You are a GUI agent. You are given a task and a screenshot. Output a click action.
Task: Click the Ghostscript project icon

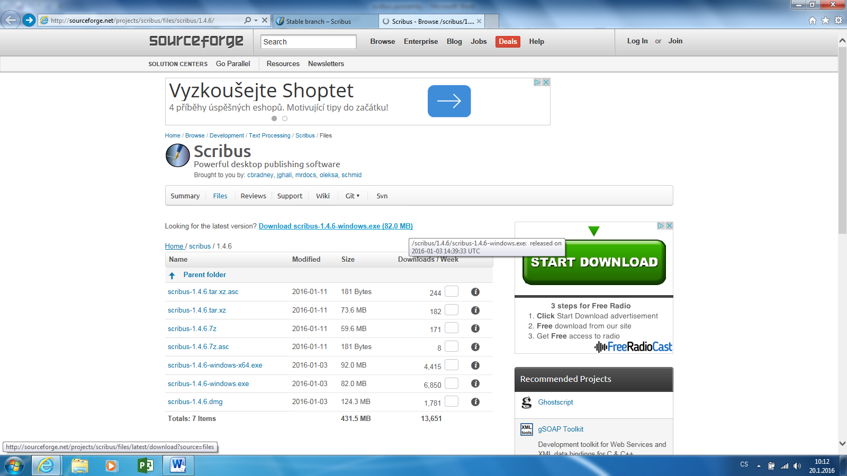point(526,402)
